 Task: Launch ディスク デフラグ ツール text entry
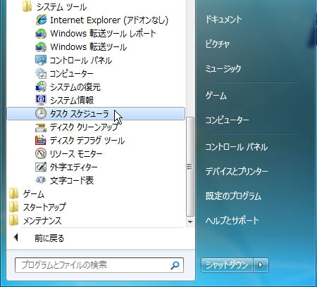87,141
